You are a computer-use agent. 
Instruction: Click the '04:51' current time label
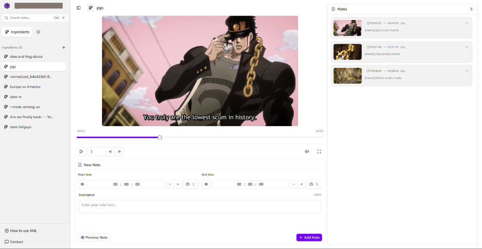(x=81, y=131)
